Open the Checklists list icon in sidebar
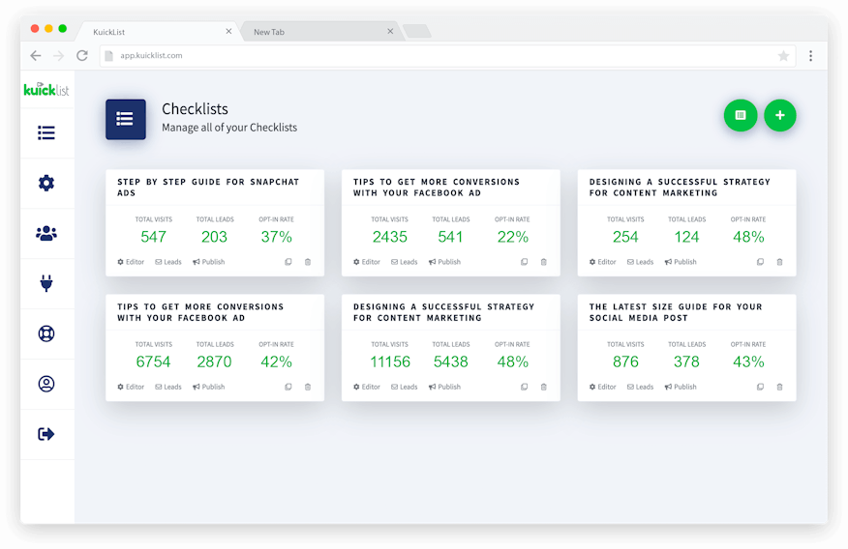The image size is (848, 549). click(x=46, y=133)
